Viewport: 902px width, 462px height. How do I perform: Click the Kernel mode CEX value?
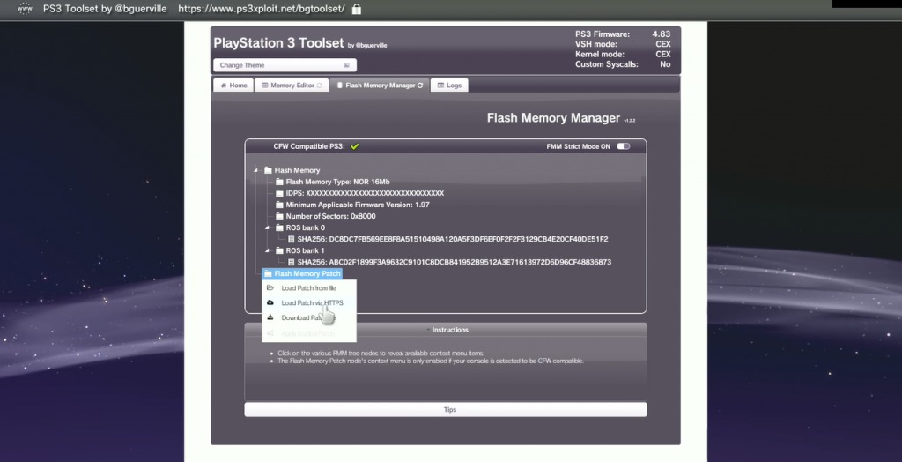[x=662, y=54]
